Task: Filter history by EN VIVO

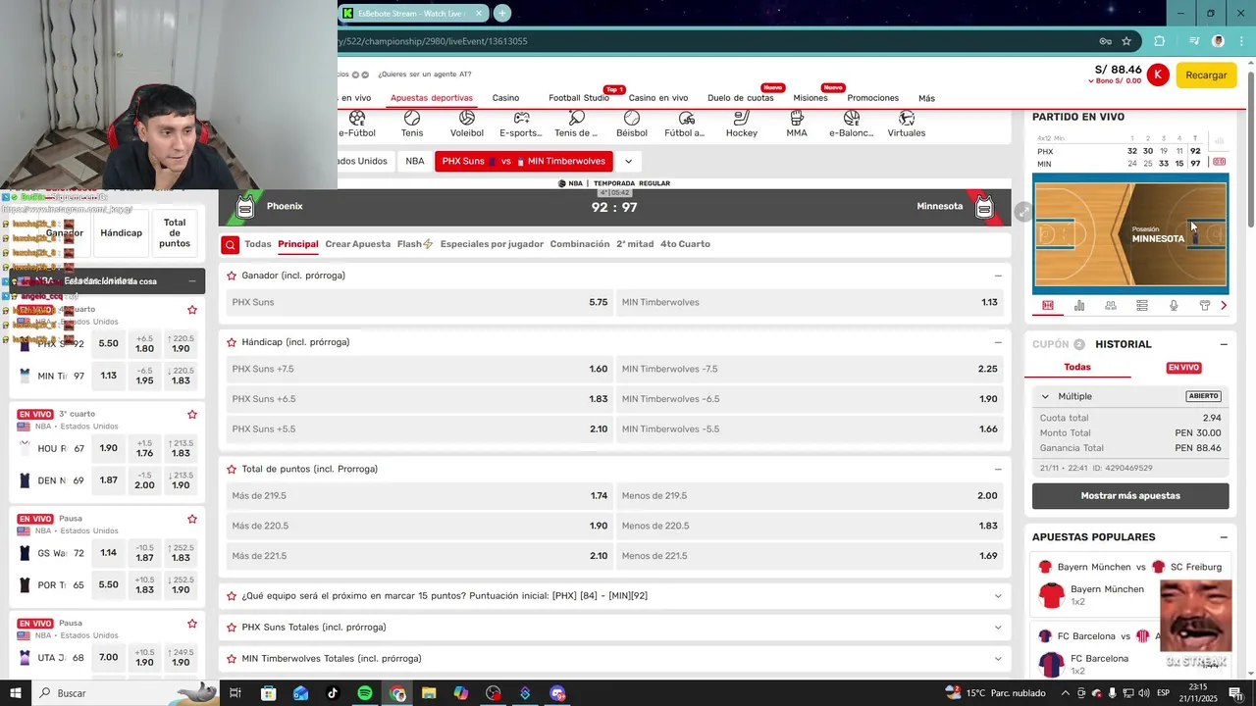Action: point(1183,368)
